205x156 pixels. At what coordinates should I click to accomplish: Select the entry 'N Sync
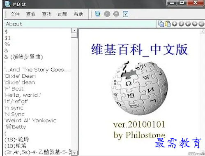point(14,114)
